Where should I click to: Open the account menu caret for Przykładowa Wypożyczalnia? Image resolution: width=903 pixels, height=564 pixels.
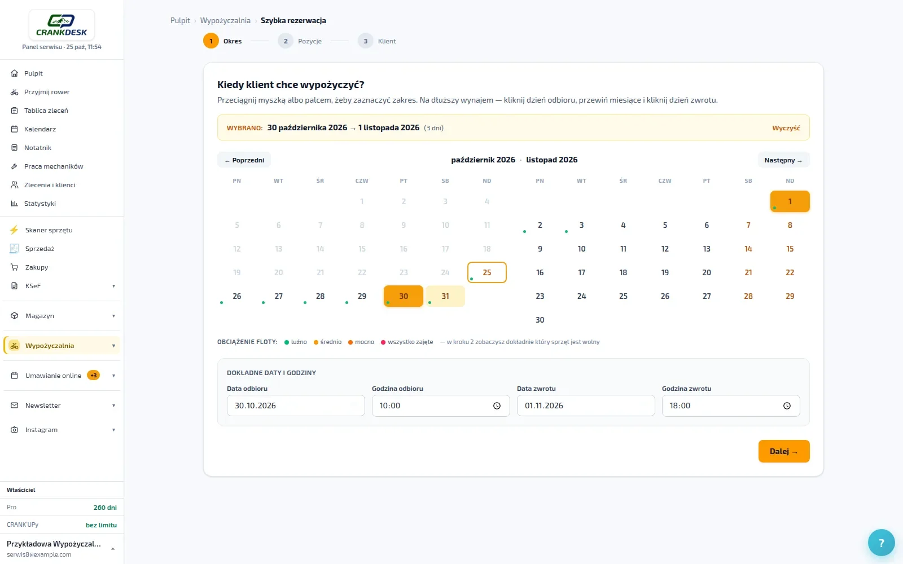[113, 549]
